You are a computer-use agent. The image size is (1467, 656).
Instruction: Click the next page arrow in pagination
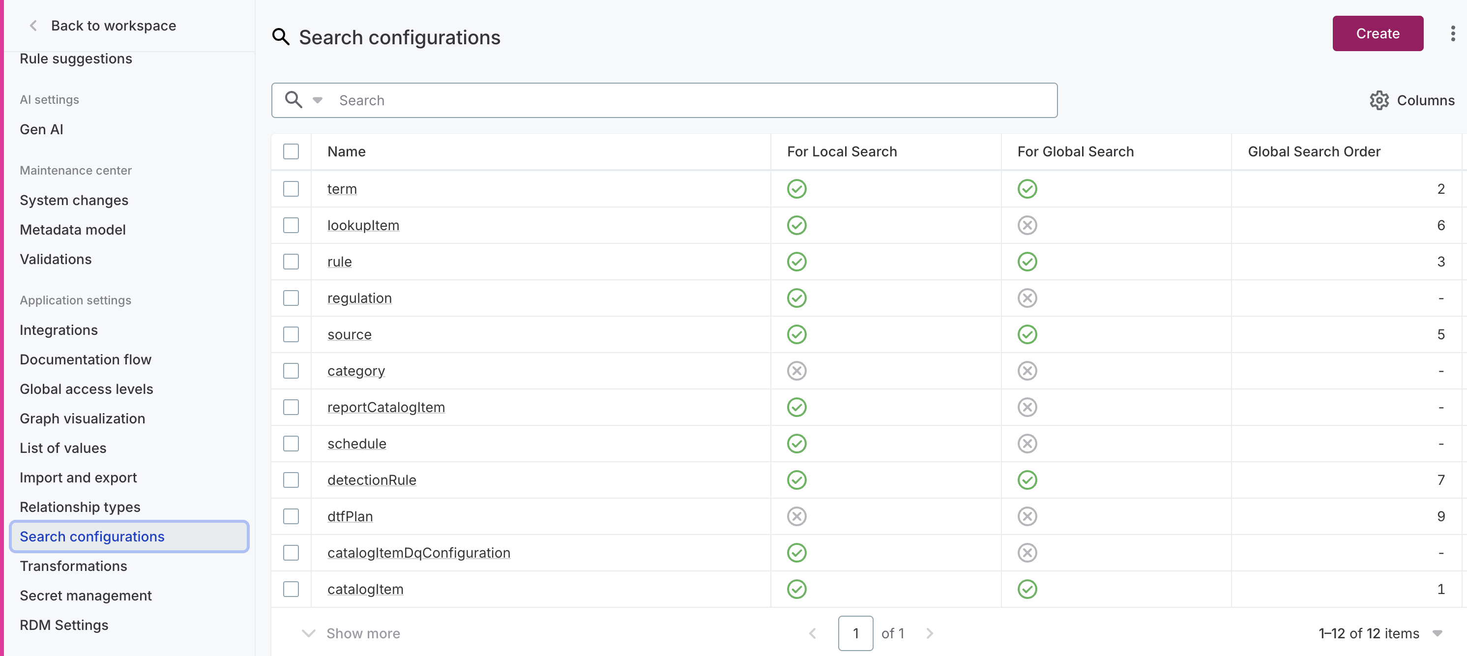point(929,633)
